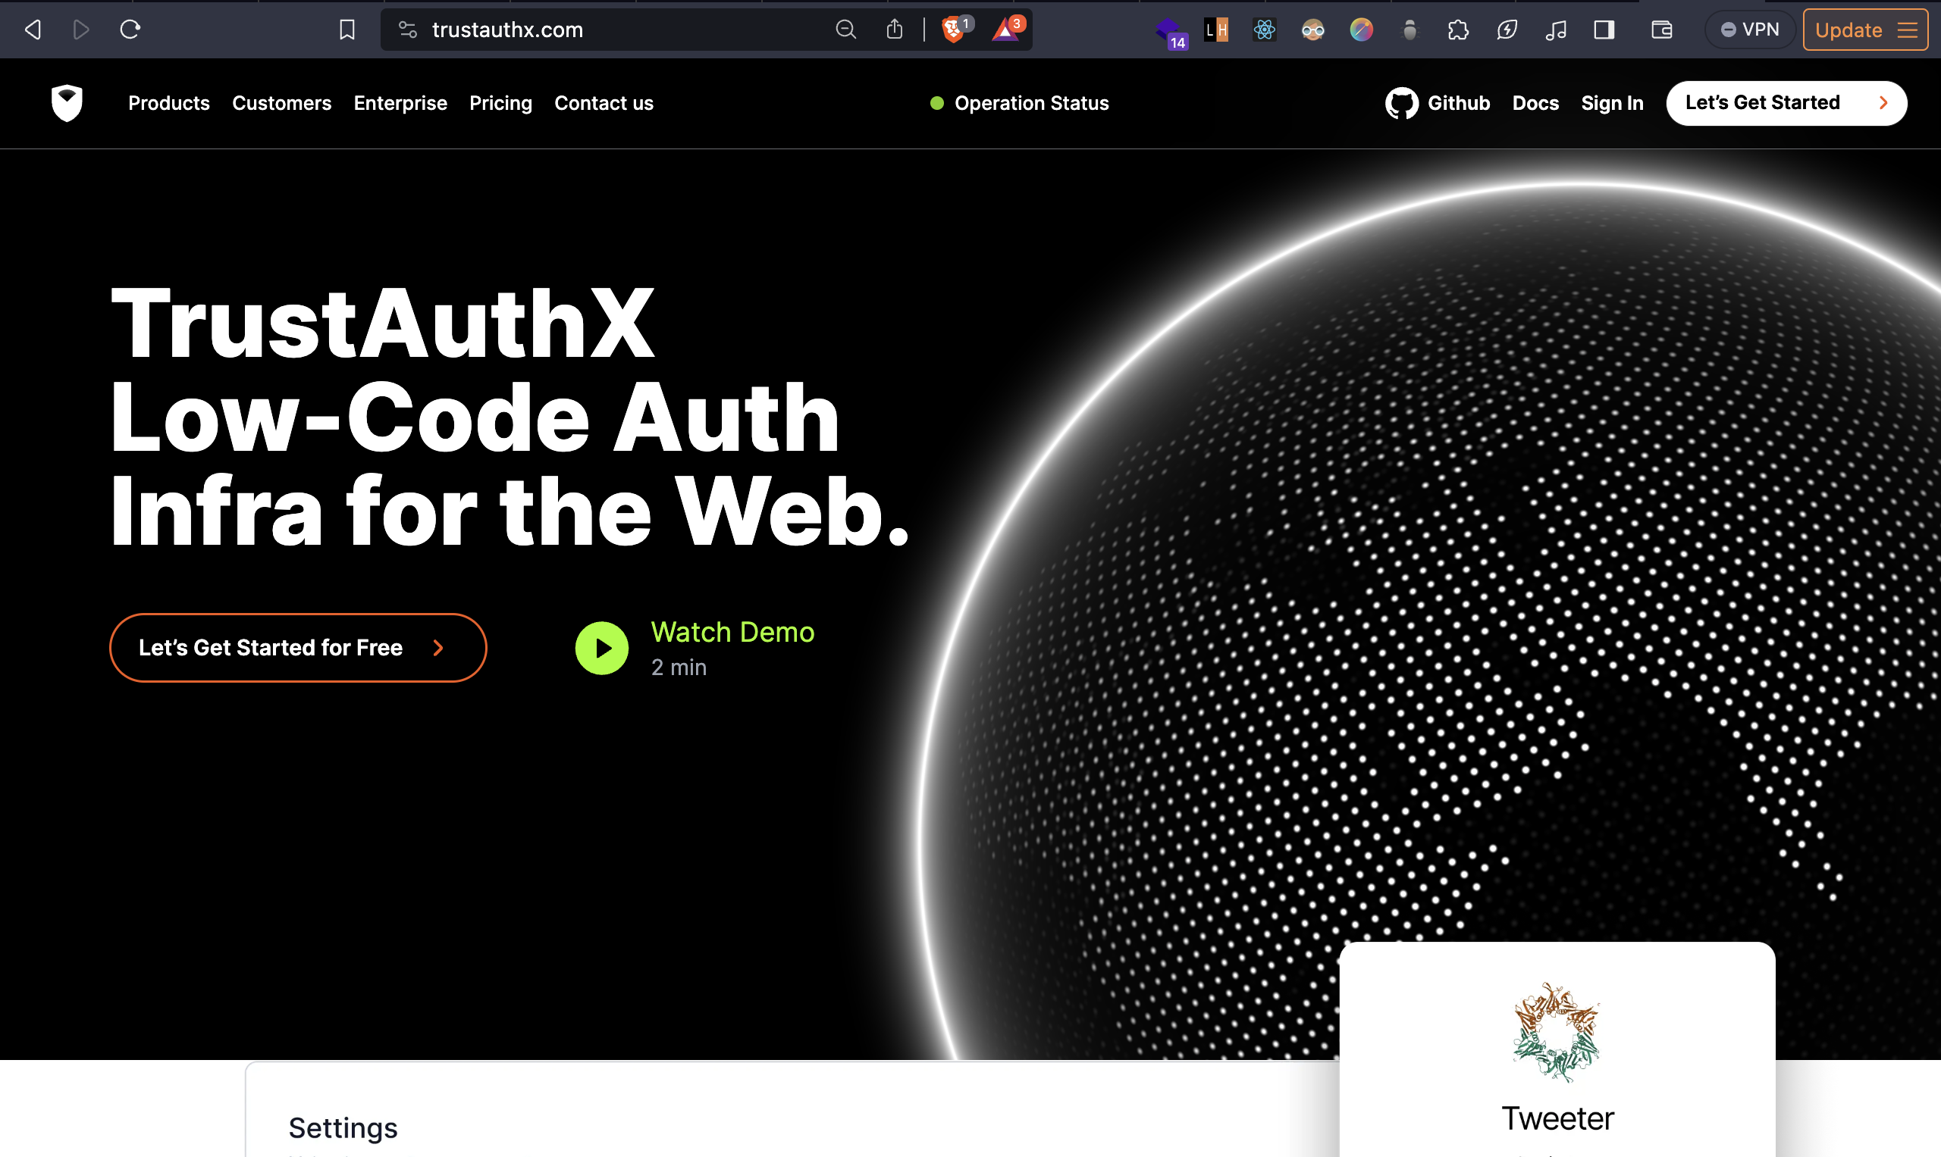Screen dimensions: 1941x1157
Task: Open the browser extensions puzzle icon
Action: pyautogui.click(x=1457, y=30)
